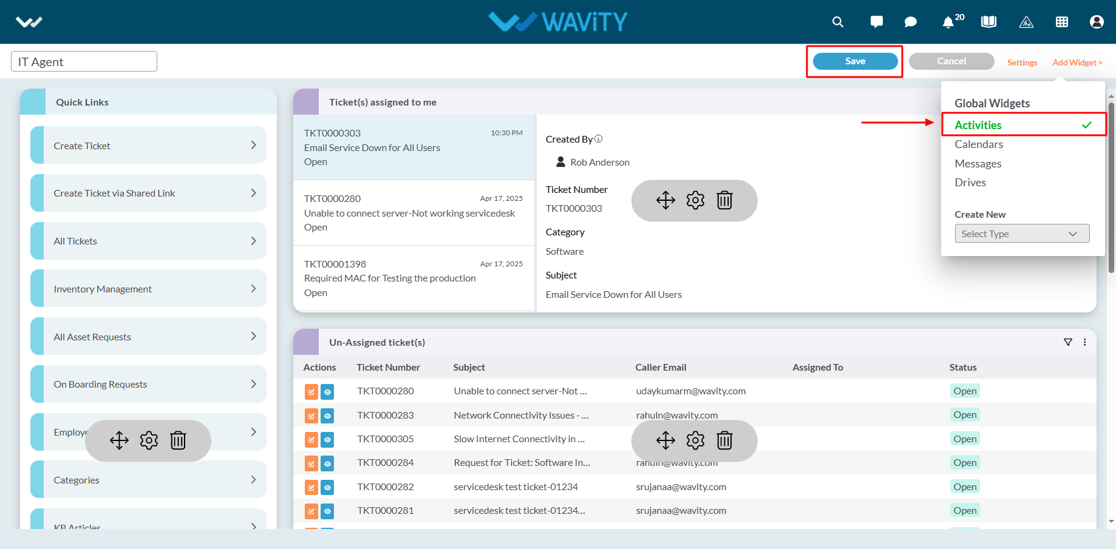Click the Save button
Viewport: 1116px width, 549px height.
(855, 61)
